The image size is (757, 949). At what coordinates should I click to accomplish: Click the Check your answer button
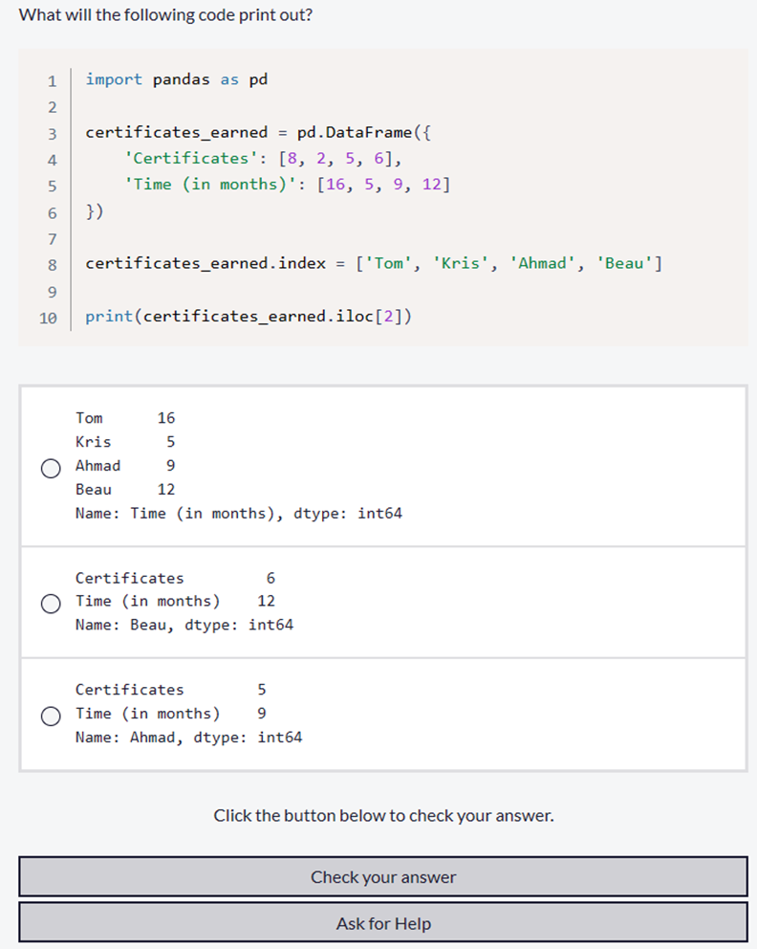coord(382,876)
